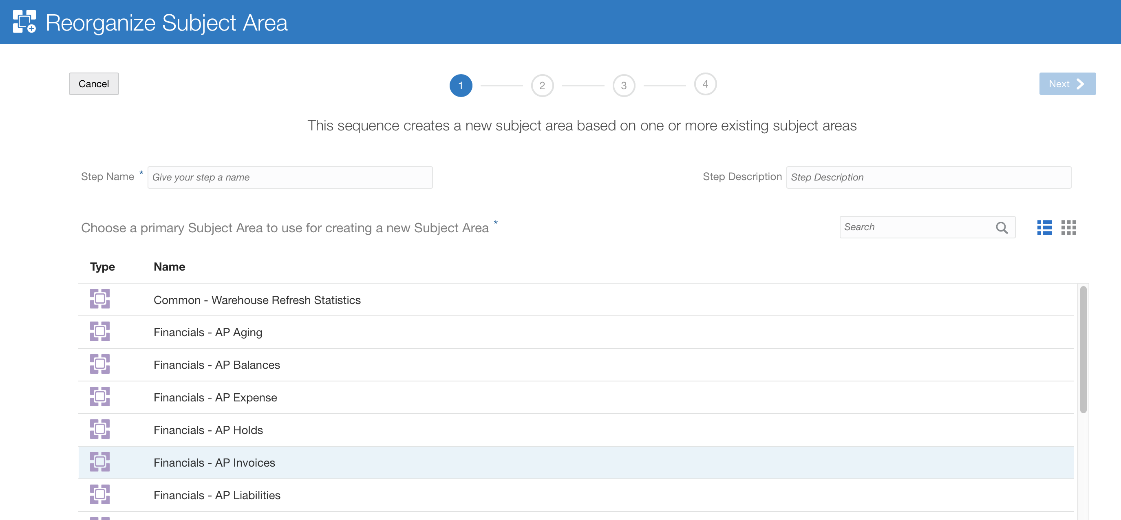Click subject area icon for AP Liabilities
The height and width of the screenshot is (520, 1121).
pos(99,494)
